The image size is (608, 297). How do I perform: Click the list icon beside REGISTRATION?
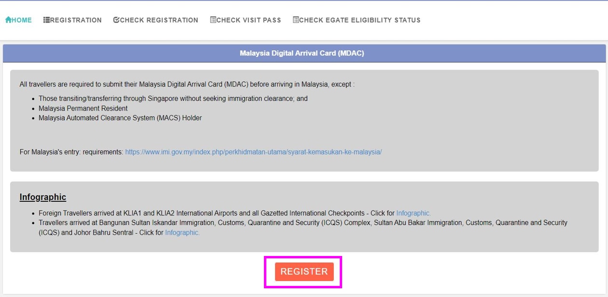(46, 20)
